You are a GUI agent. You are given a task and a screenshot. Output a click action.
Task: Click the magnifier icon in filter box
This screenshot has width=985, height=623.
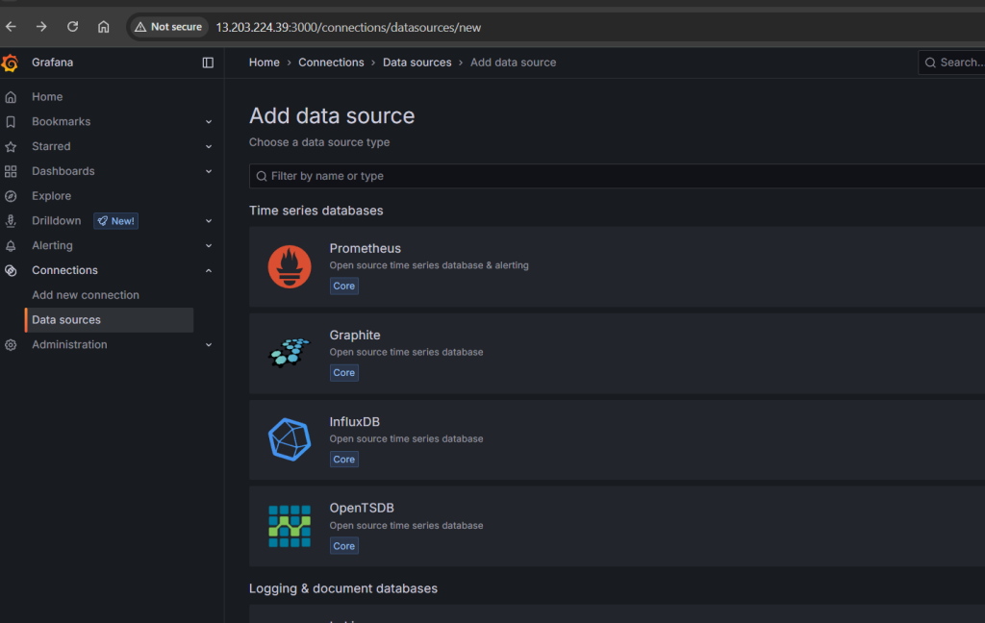click(262, 177)
